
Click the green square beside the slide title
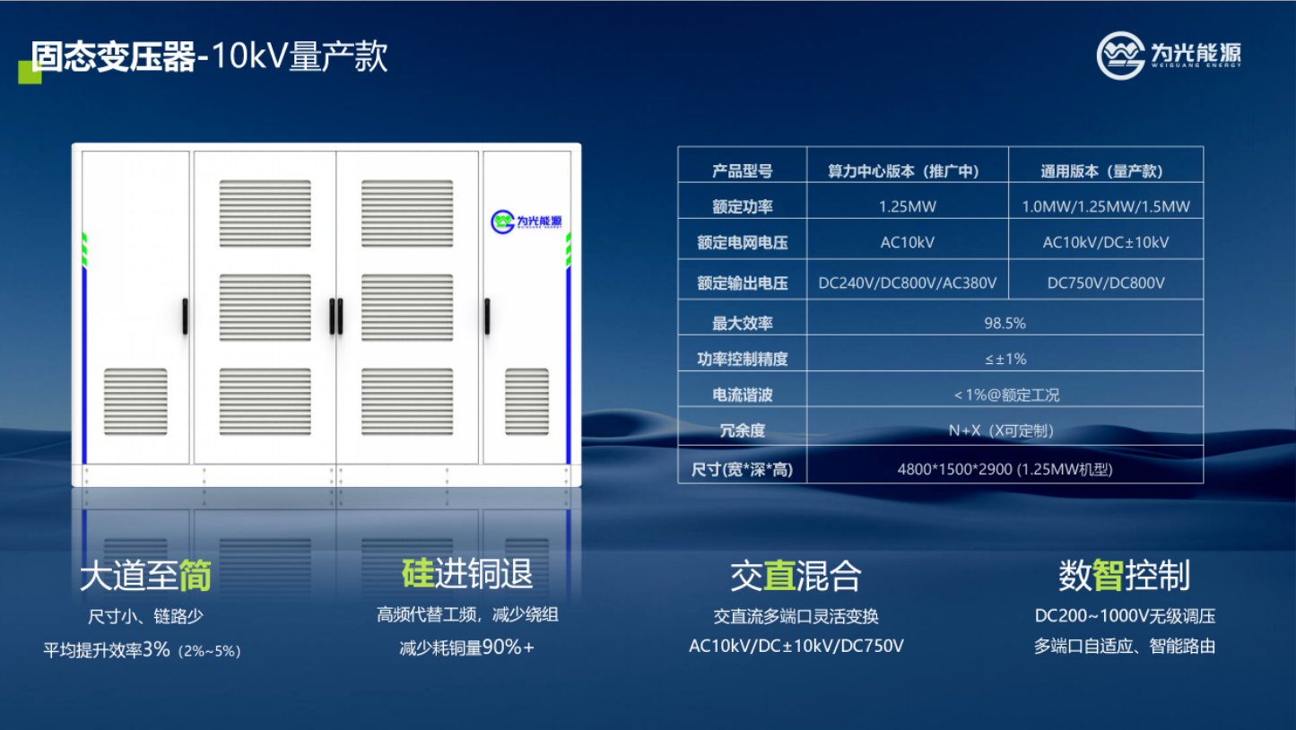pos(29,72)
